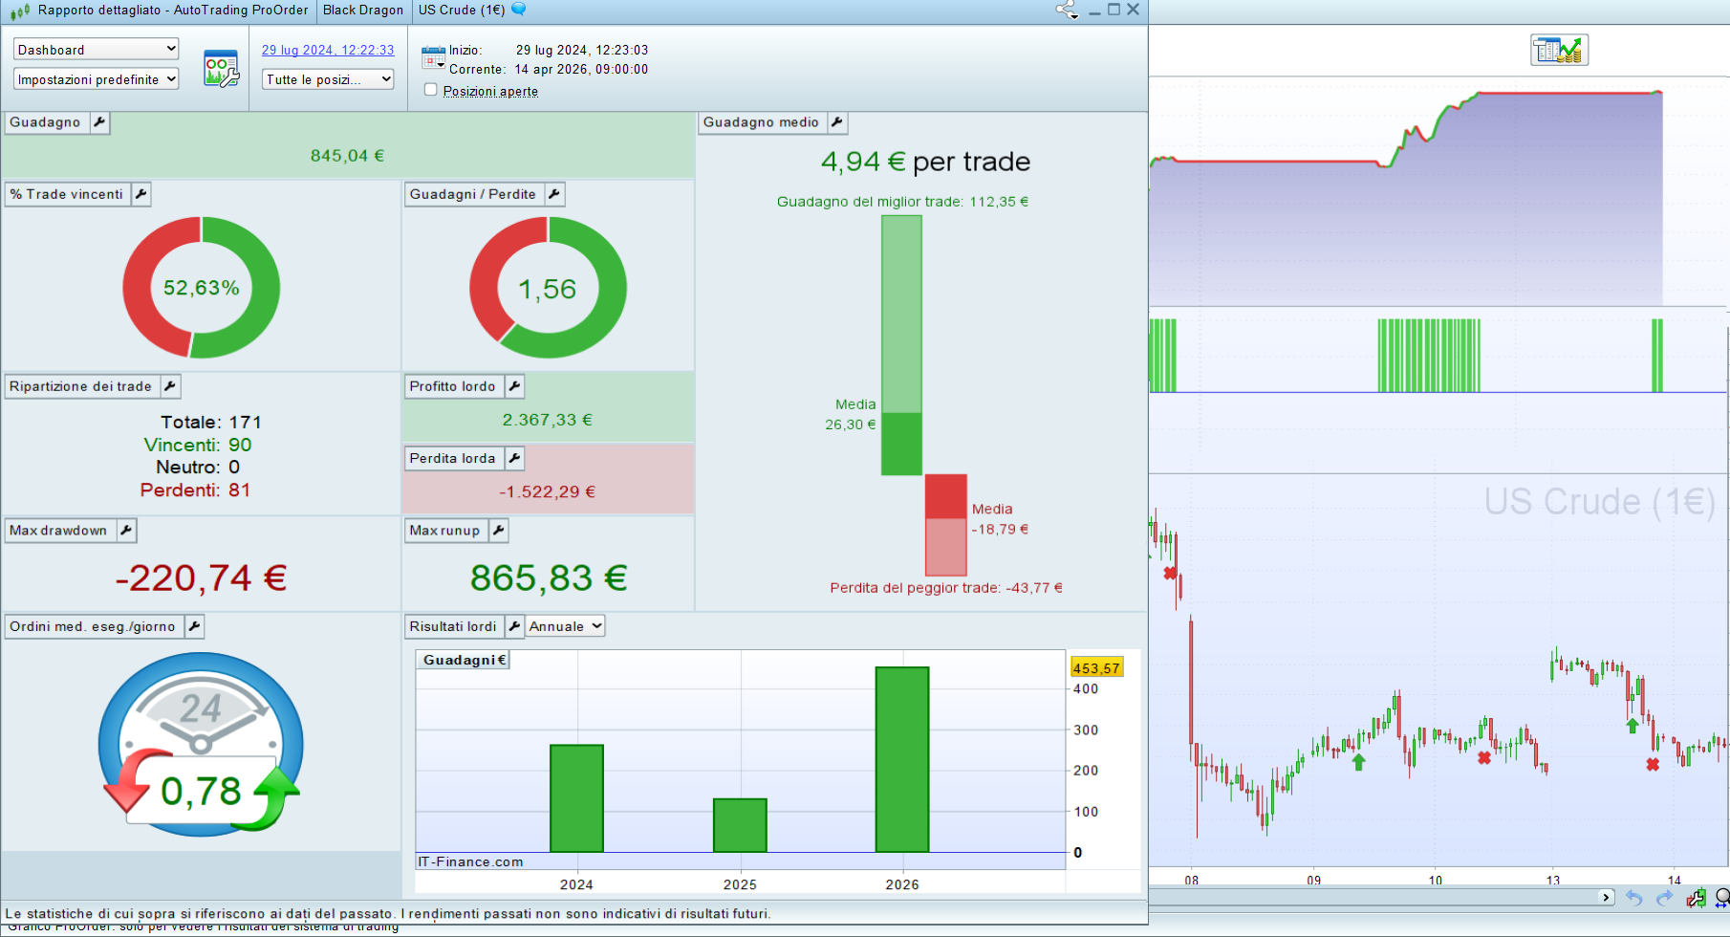This screenshot has height=937, width=1730.
Task: Click the report settings icon with wrench
Action: coord(221,69)
